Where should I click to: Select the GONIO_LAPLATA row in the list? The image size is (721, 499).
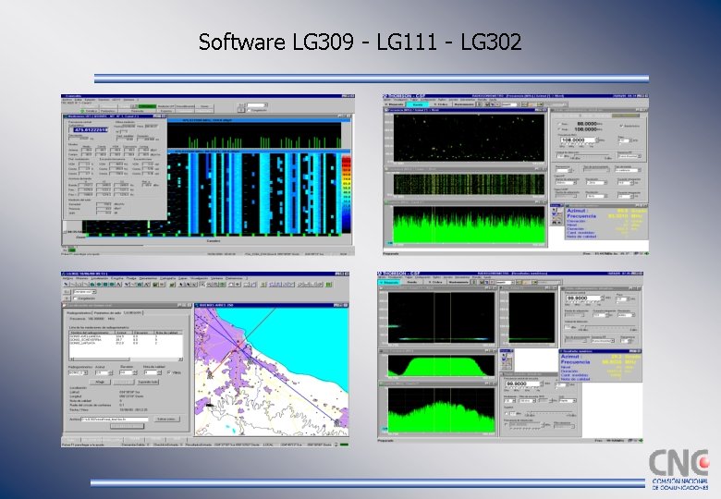[126, 343]
